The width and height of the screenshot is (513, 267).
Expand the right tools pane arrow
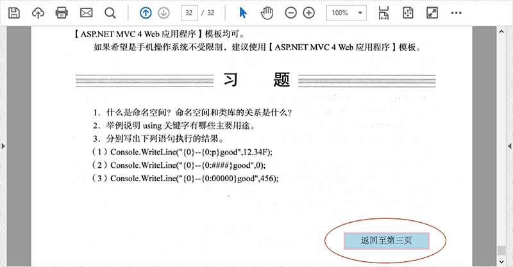coord(509,147)
